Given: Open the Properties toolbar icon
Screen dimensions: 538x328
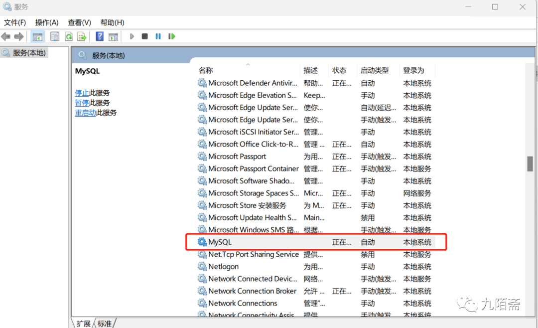Looking at the screenshot, I should pos(55,36).
